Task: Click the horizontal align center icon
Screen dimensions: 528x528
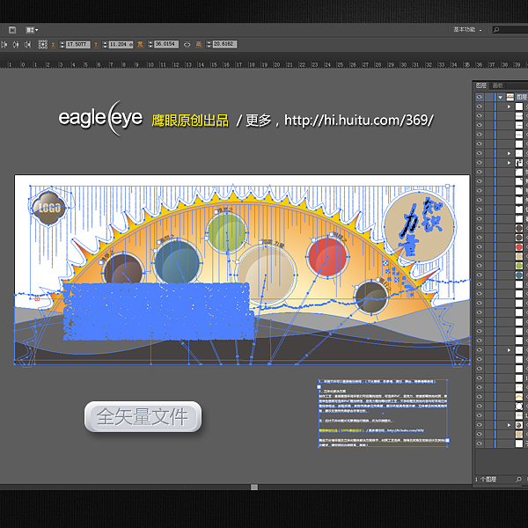Action: tap(16, 45)
